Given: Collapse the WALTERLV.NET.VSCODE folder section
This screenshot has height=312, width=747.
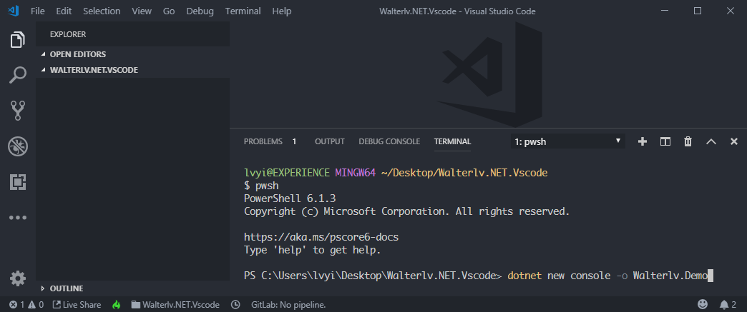Looking at the screenshot, I should (93, 70).
